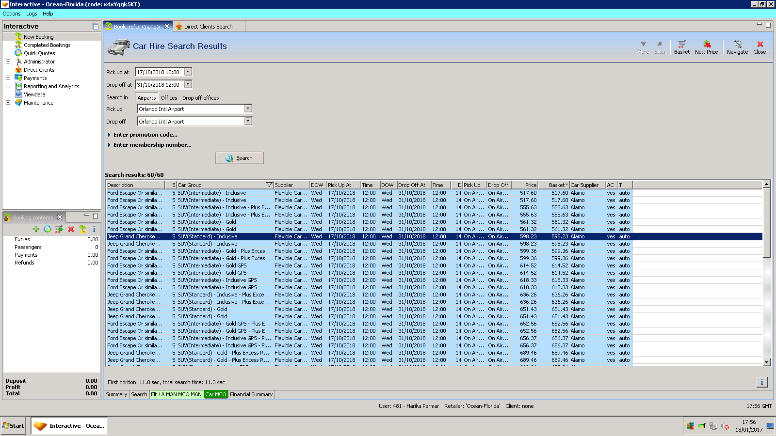Open the Pick up at date dropdown

tap(188, 72)
